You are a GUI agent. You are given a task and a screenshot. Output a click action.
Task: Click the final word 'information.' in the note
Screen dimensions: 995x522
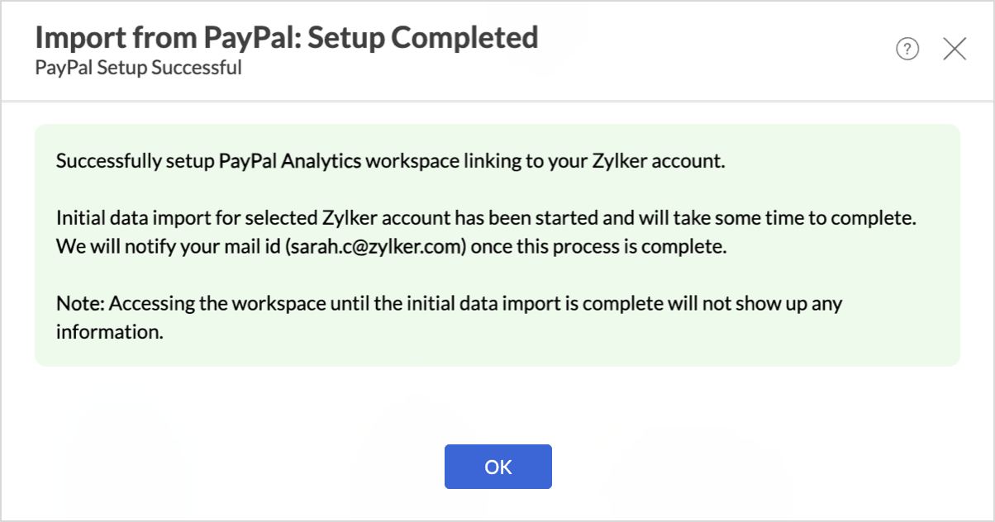[x=107, y=331]
